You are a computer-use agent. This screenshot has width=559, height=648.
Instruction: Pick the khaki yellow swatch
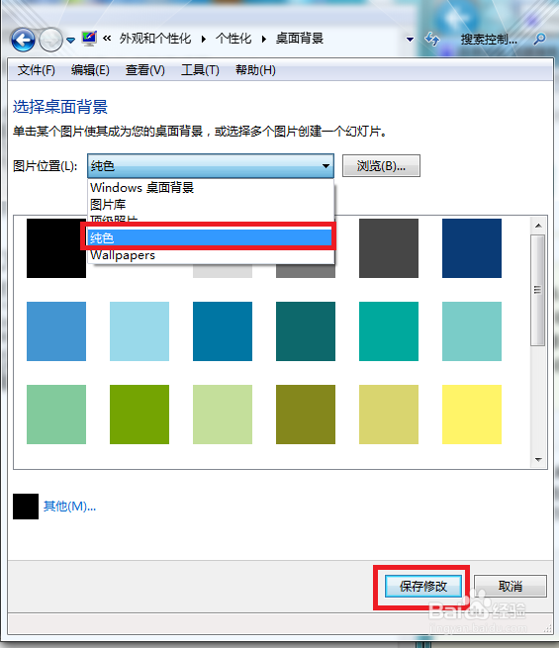(x=389, y=415)
